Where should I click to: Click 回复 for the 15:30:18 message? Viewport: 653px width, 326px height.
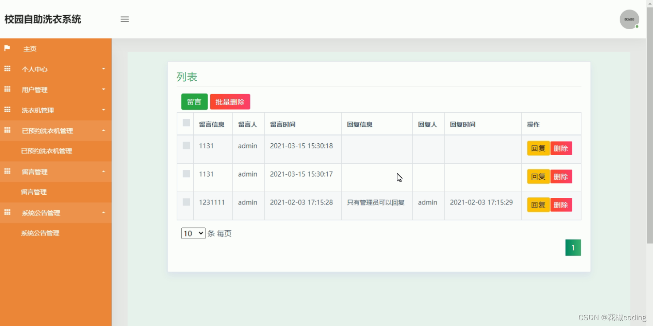coord(538,149)
